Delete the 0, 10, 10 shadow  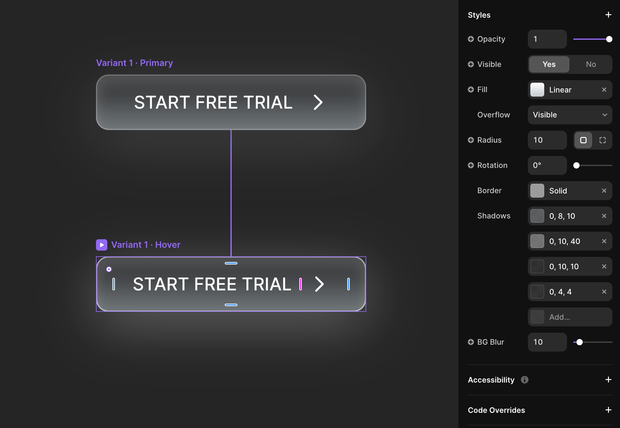pyautogui.click(x=604, y=266)
